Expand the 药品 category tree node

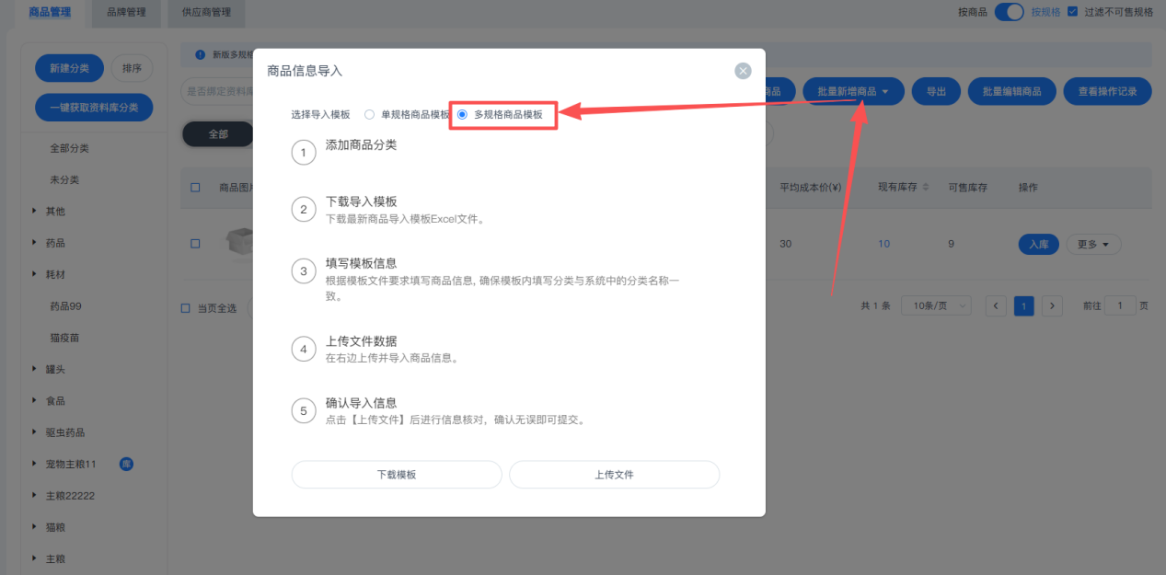click(x=35, y=243)
